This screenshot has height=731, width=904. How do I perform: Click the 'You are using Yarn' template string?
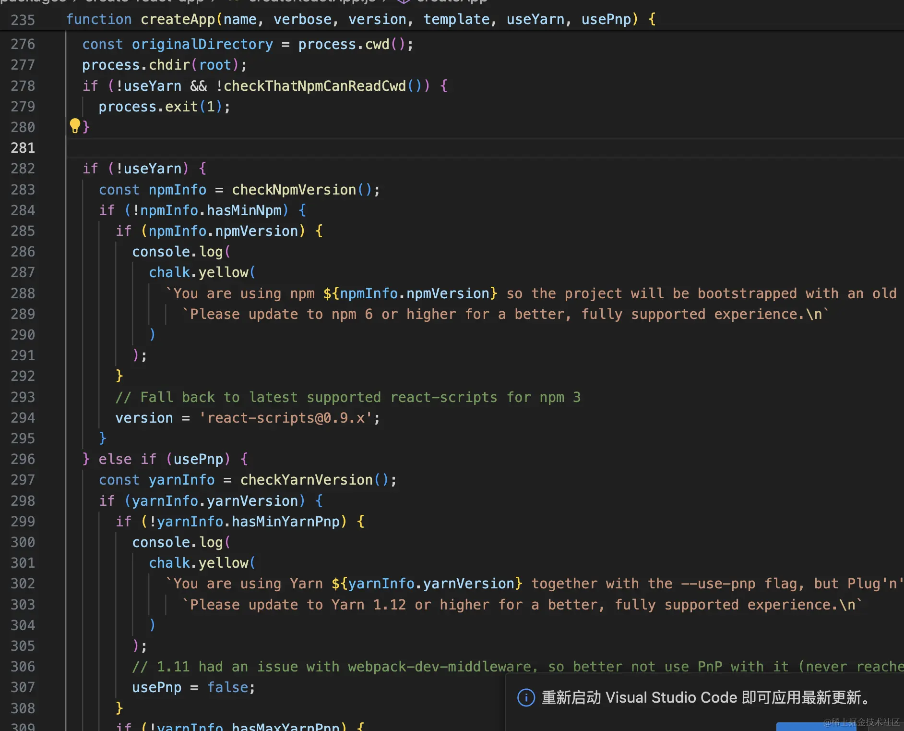535,584
